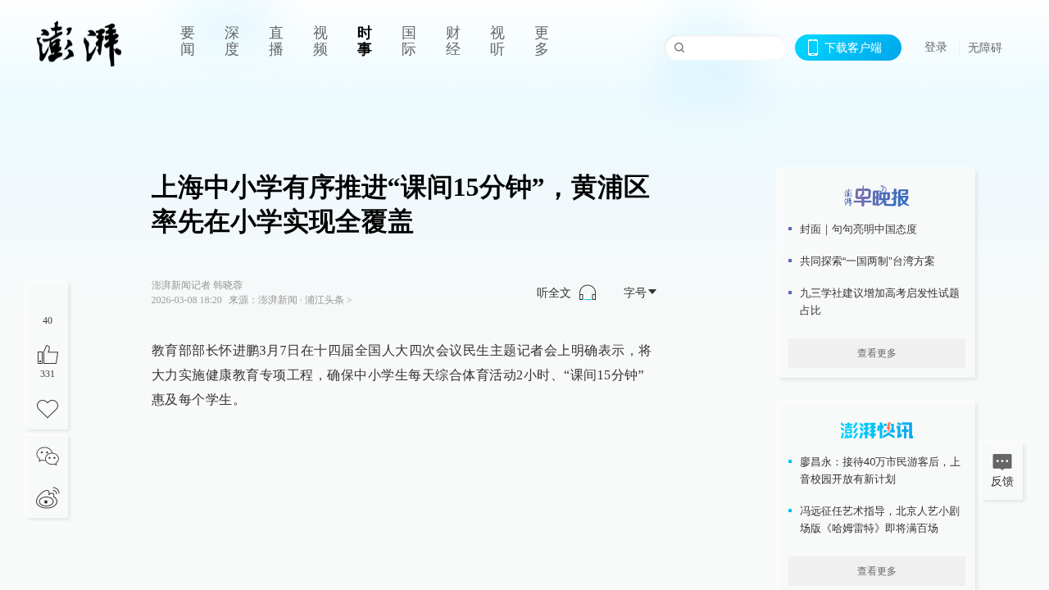This screenshot has height=590, width=1049.
Task: Open source link 澎湃新闻 · 浦江头条
Action: tap(304, 301)
